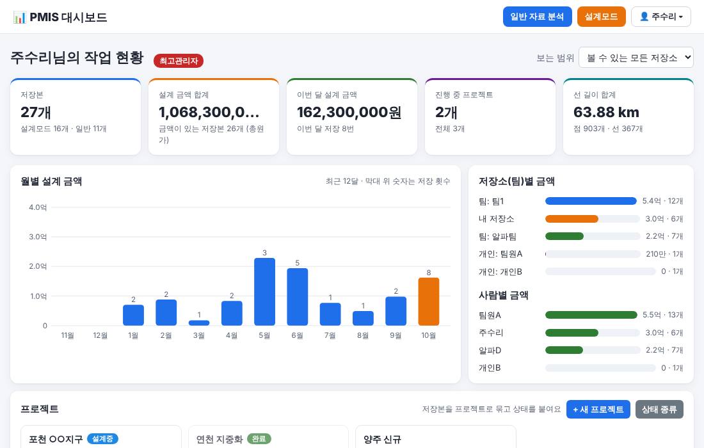This screenshot has height=448, width=704.
Task: Click the 5.5억 · 13개 value
Action: 662,315
